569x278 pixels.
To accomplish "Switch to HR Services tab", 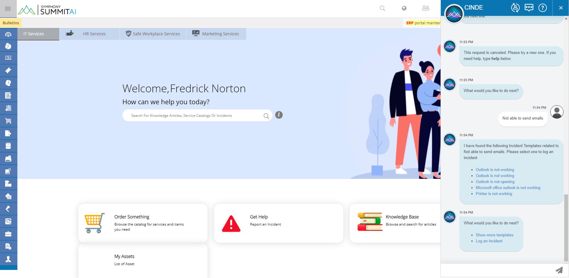I will tap(90, 34).
